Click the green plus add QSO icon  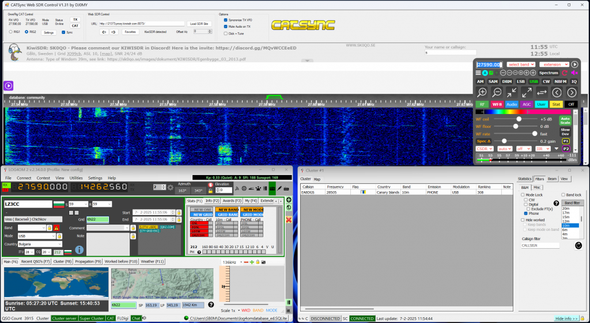coord(289,200)
